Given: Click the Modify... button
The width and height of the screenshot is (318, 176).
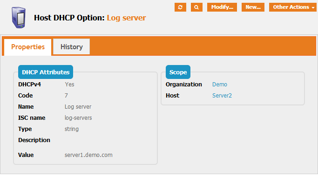Looking at the screenshot, I should tap(222, 7).
